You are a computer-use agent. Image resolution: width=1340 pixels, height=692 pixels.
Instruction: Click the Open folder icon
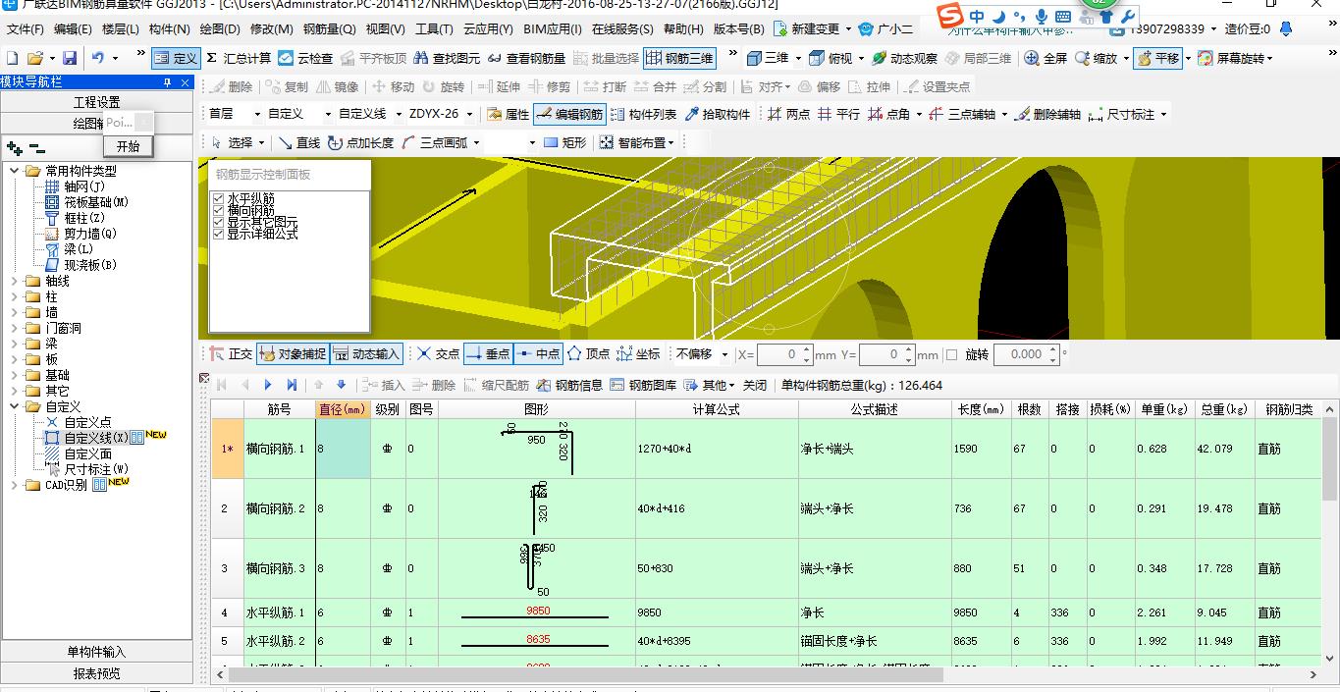(35, 58)
